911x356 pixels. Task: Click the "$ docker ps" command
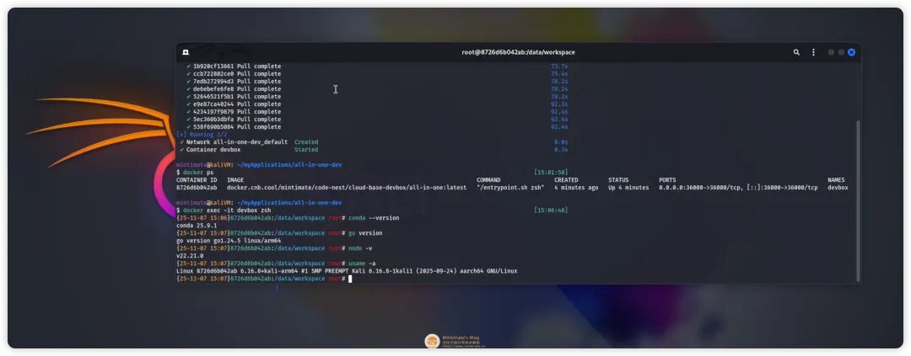point(195,173)
